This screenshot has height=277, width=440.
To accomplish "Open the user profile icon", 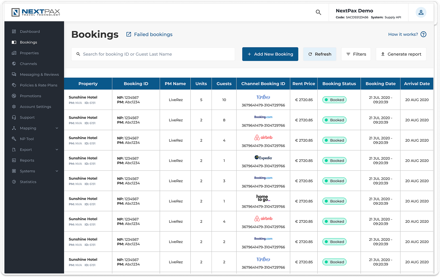I will coord(421,12).
